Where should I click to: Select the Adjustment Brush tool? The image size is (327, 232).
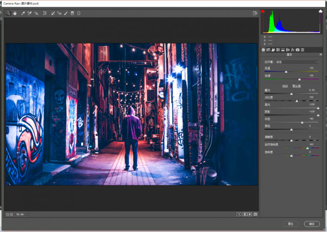click(66, 13)
